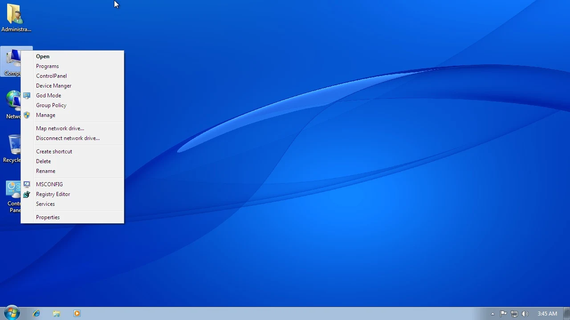Select Device Manger menu entry
This screenshot has width=570, height=320.
tap(73, 86)
